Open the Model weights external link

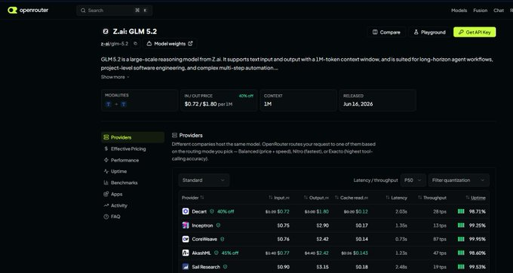tap(170, 44)
